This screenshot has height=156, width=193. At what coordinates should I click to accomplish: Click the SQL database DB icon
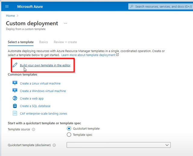(x=15, y=106)
